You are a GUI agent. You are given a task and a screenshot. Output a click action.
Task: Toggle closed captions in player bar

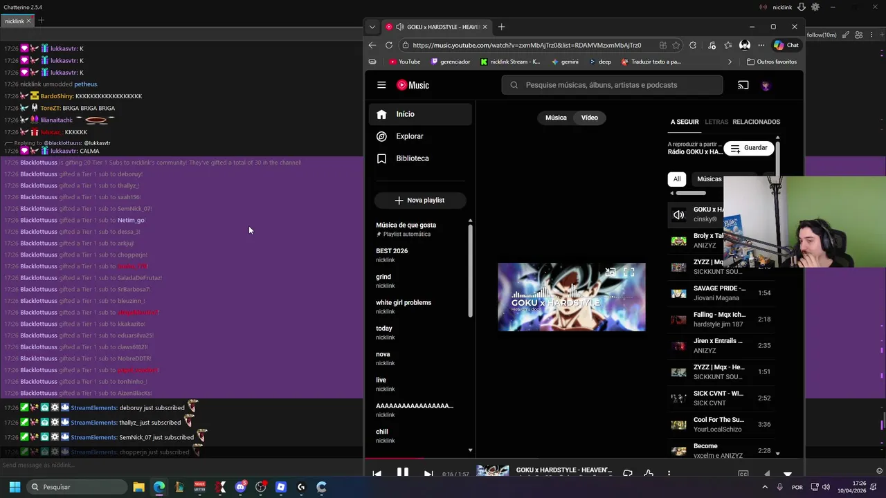point(743,474)
